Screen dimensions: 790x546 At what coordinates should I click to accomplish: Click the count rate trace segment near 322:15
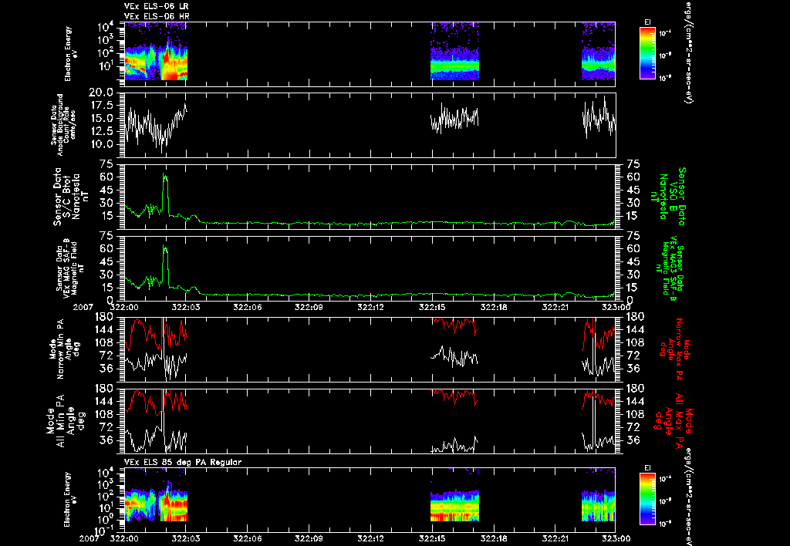pos(454,118)
